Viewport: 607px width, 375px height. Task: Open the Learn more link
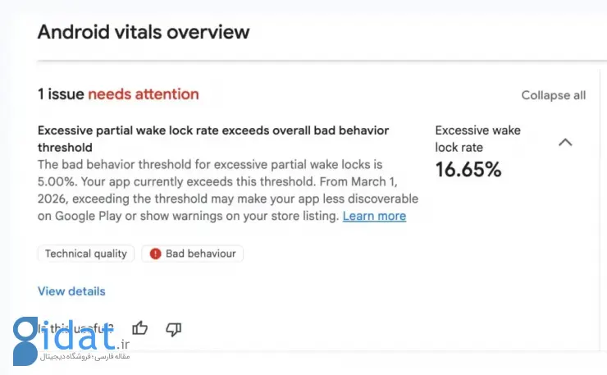(374, 216)
